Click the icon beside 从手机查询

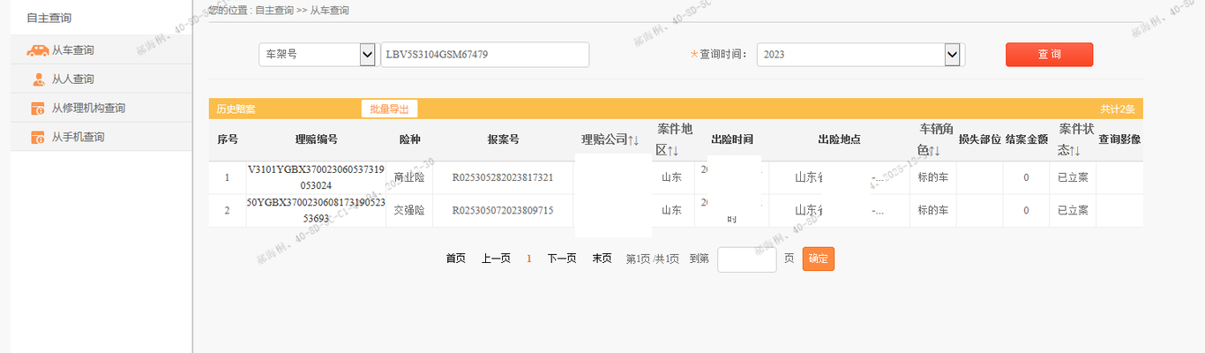(38, 138)
